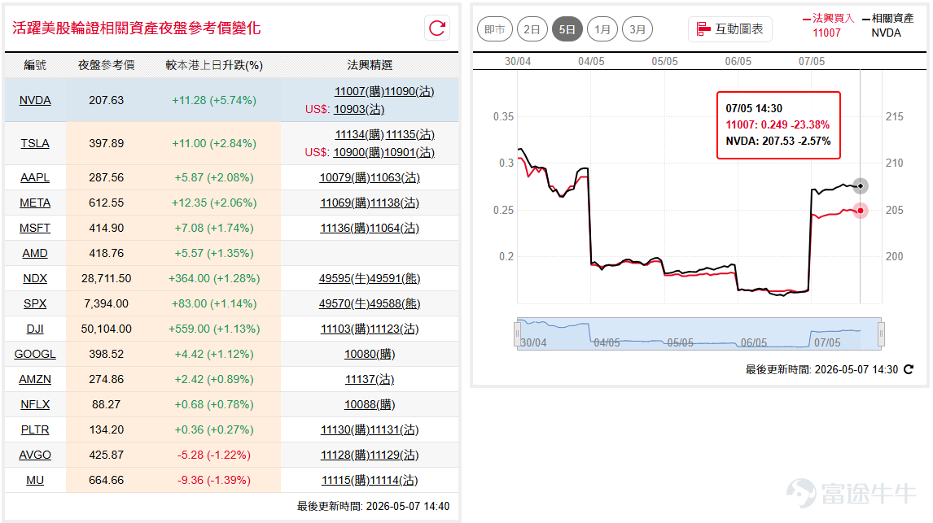The height and width of the screenshot is (523, 933).
Task: Open META call warrant 11069(購)
Action: coord(345,203)
